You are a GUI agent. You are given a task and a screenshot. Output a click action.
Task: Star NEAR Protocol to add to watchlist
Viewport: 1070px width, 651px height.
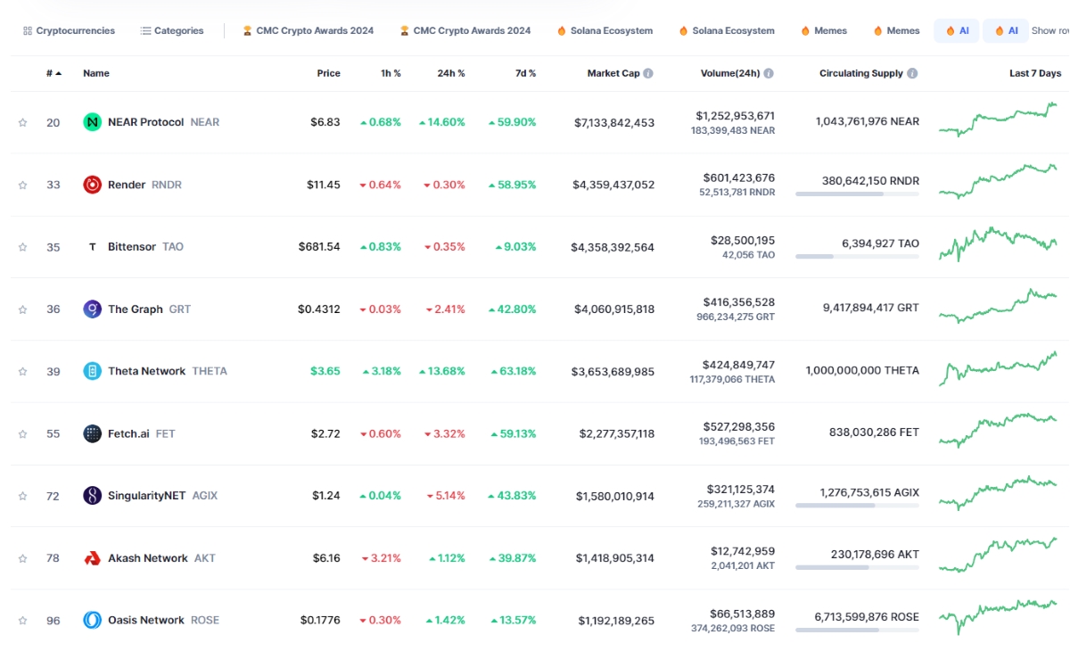pos(23,123)
